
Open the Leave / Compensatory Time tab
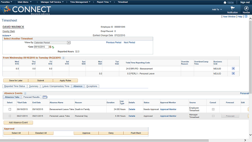pos(56,86)
